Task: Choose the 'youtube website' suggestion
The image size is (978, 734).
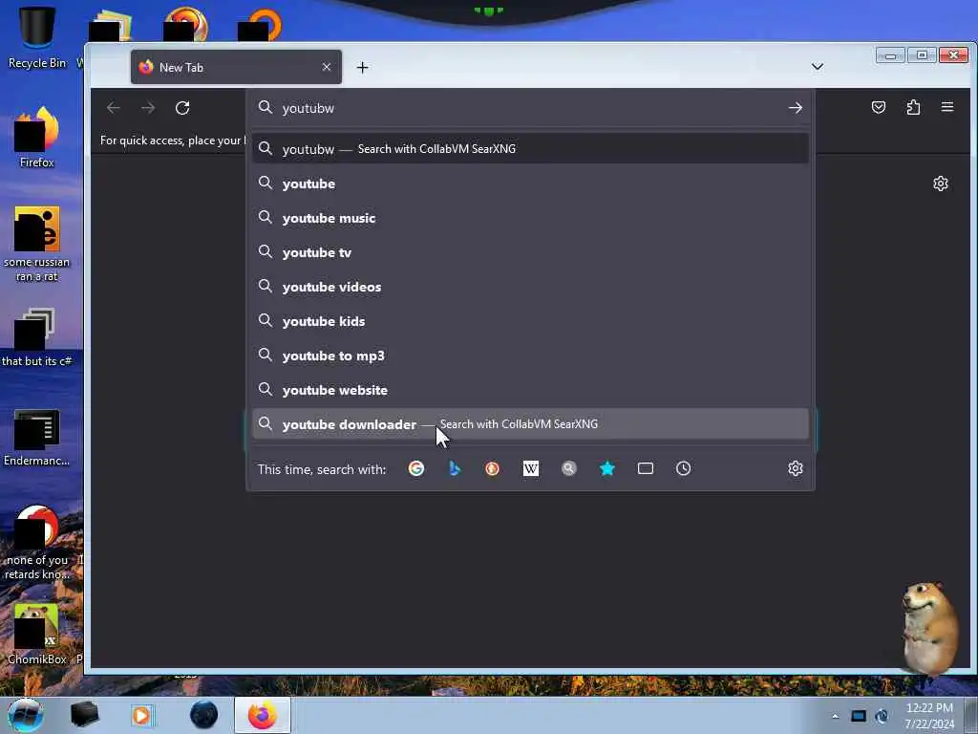Action: coord(530,390)
